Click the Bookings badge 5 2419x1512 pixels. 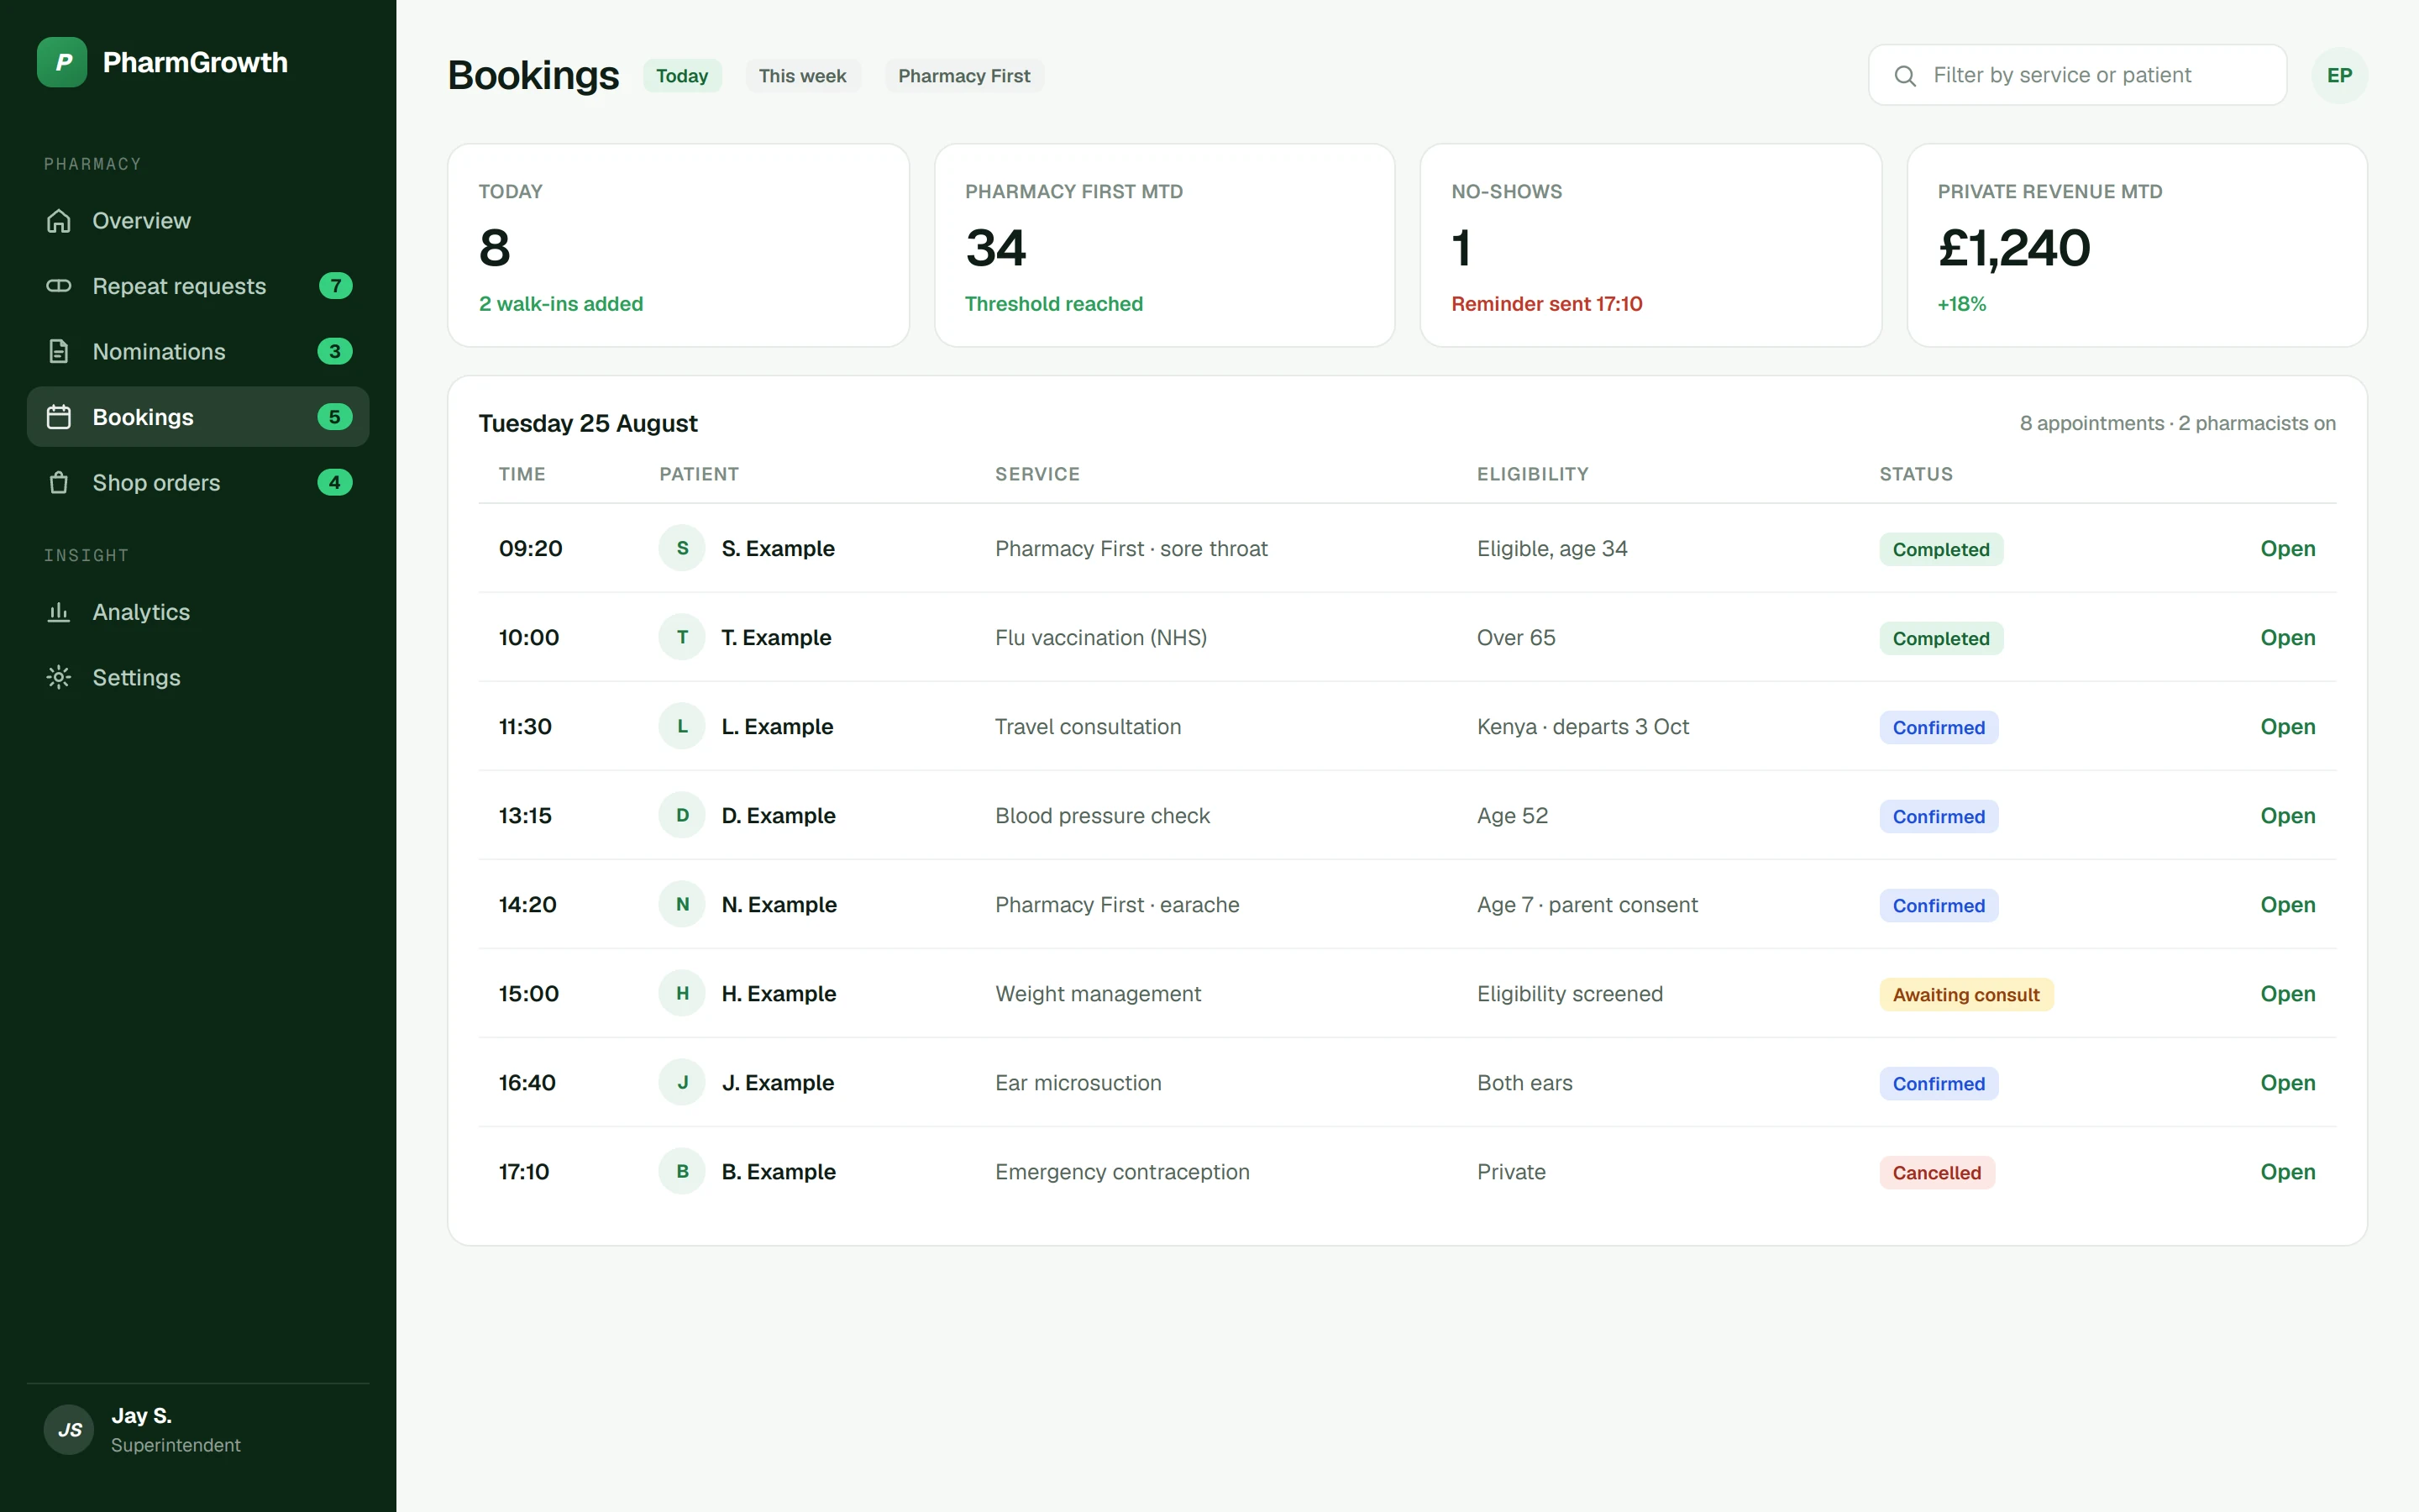coord(335,417)
